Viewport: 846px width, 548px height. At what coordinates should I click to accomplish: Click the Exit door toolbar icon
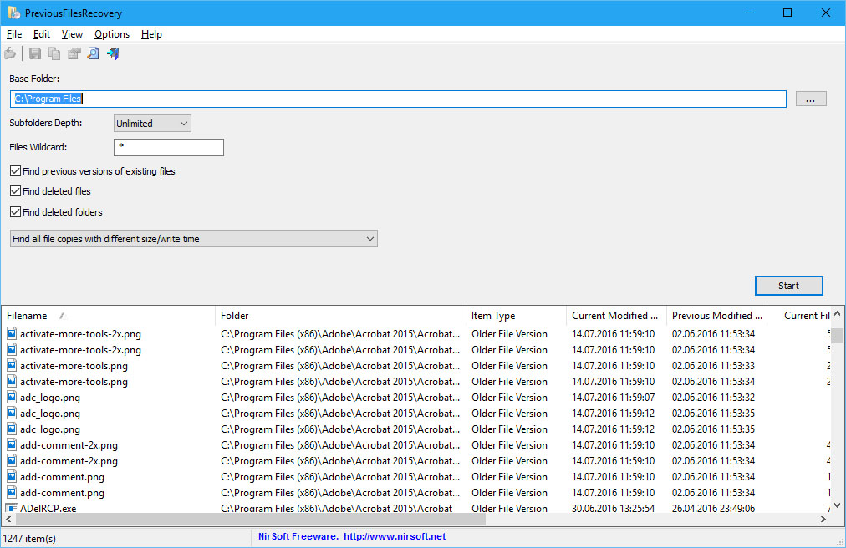pos(114,53)
